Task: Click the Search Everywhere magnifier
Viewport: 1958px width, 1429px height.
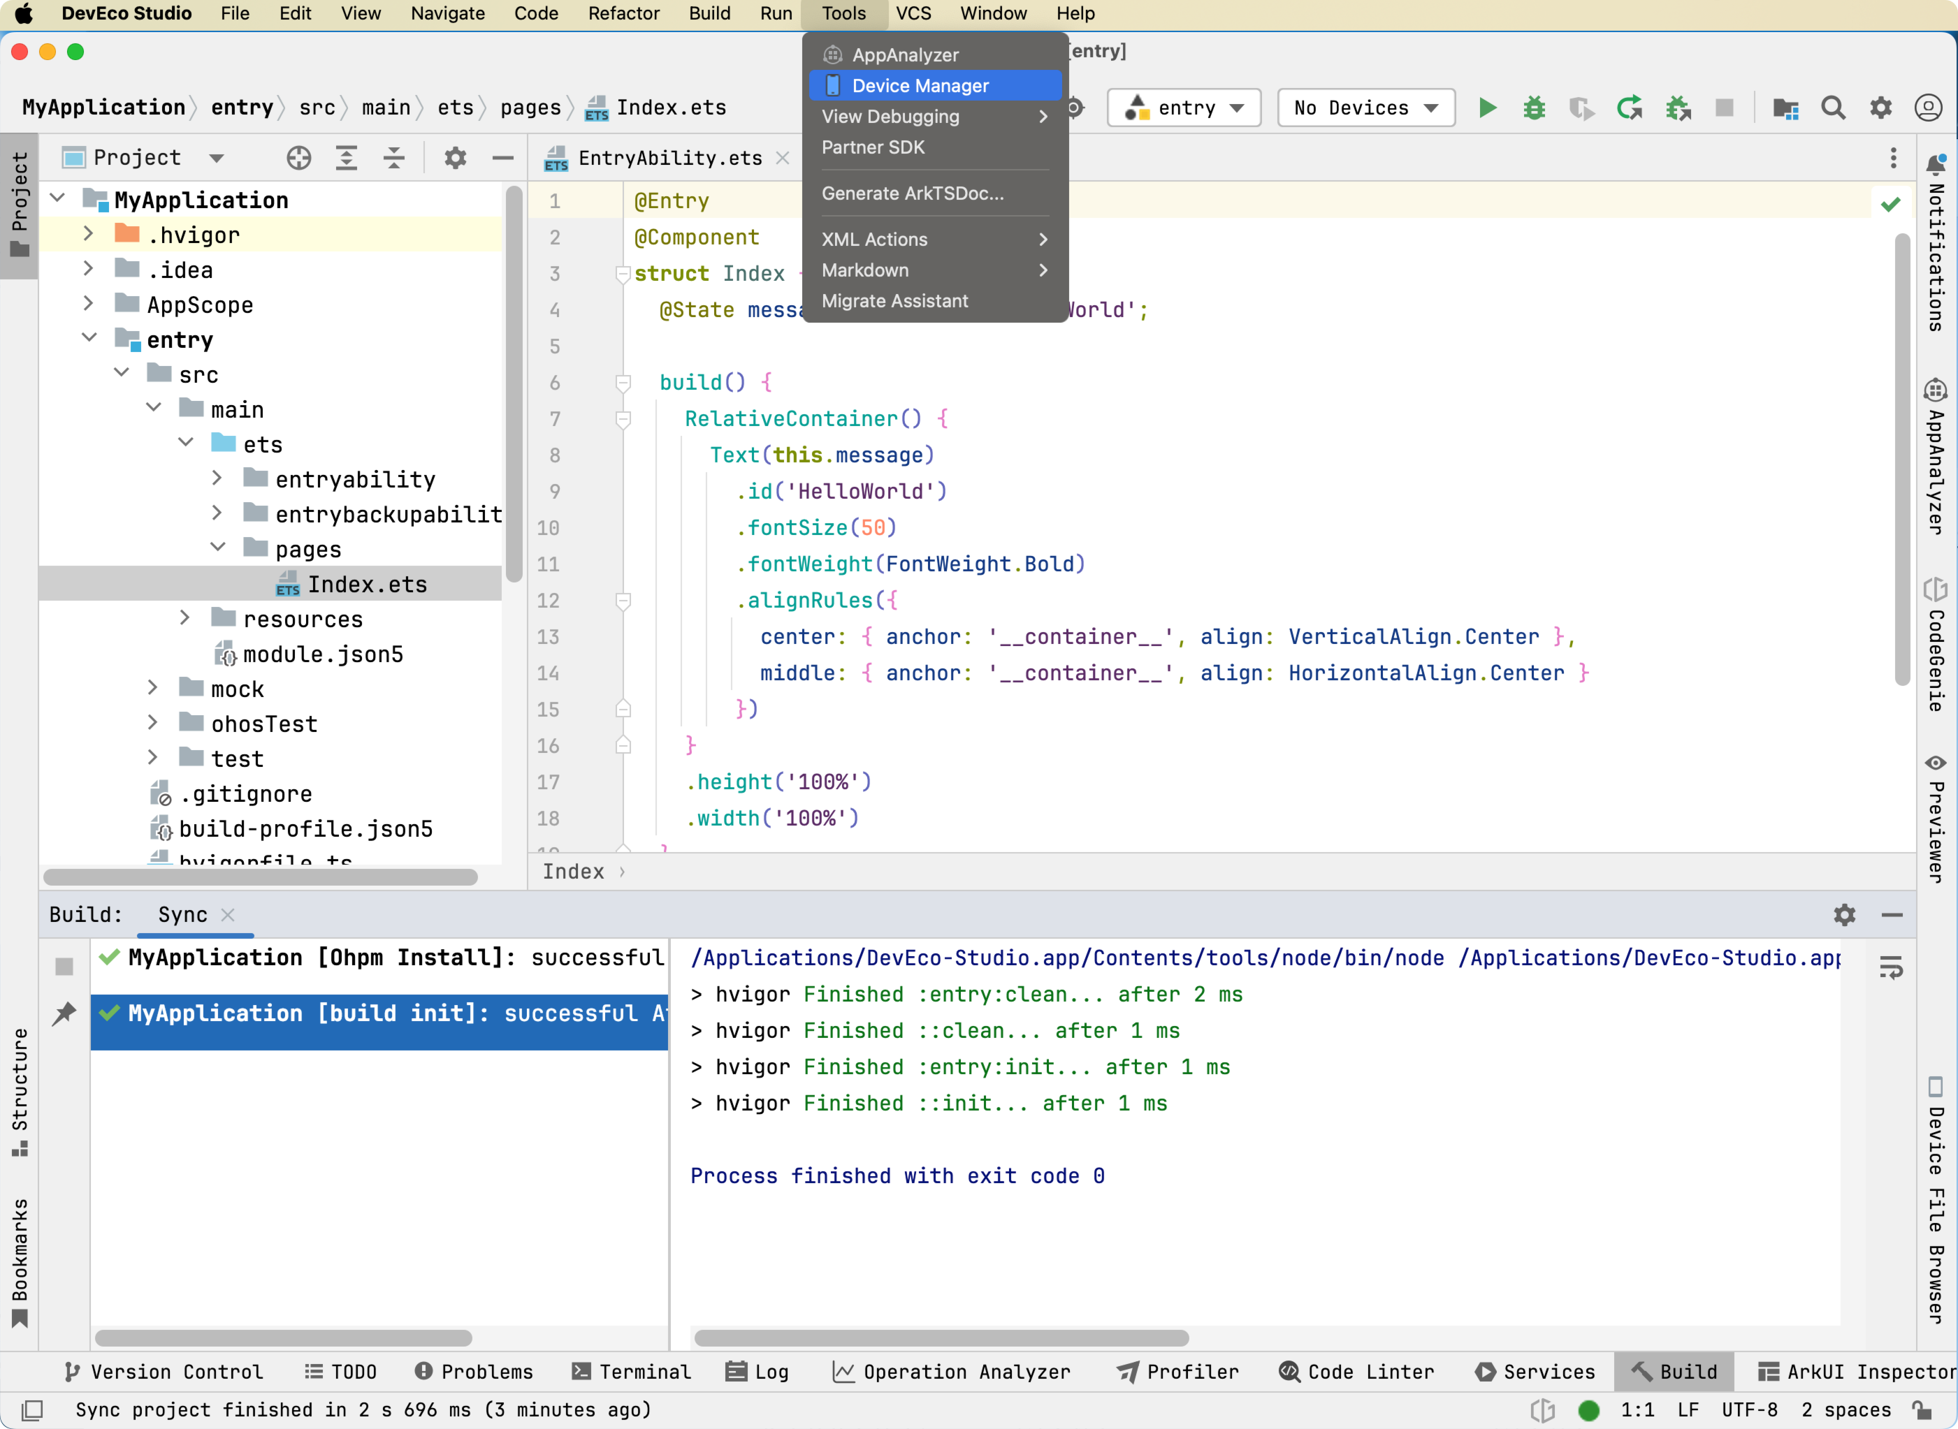Action: click(1832, 108)
